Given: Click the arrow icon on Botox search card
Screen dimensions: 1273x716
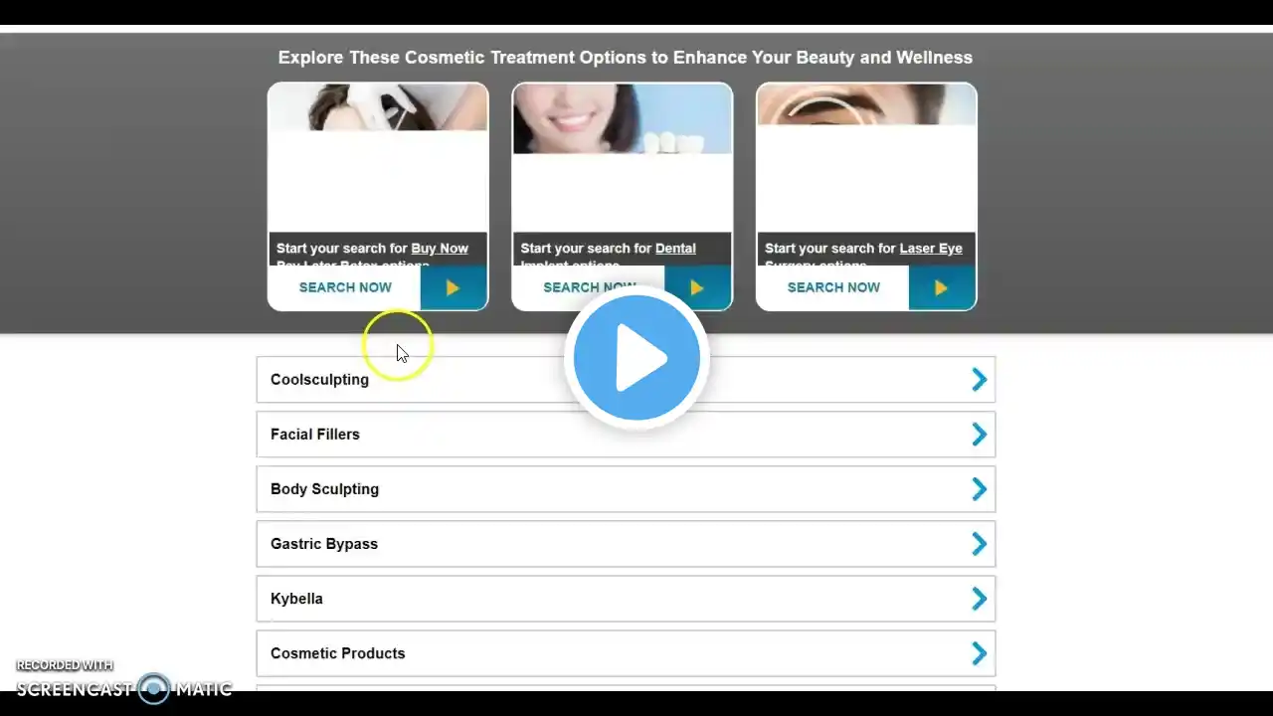Looking at the screenshot, I should (x=454, y=287).
